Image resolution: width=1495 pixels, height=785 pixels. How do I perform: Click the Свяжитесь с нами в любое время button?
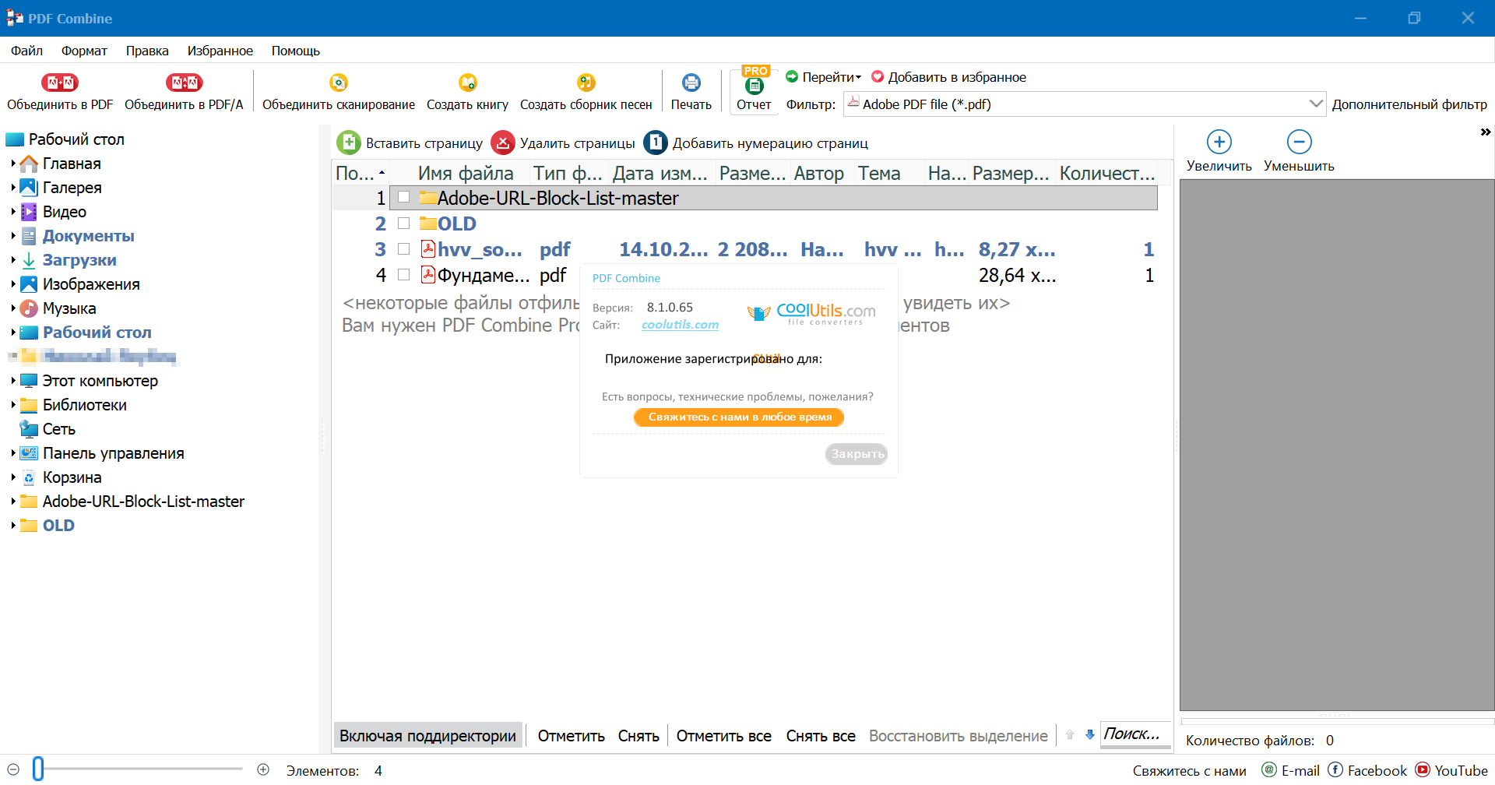pyautogui.click(x=739, y=417)
